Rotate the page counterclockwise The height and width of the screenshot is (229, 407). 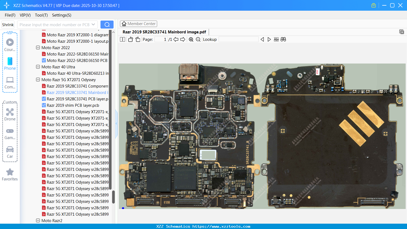pyautogui.click(x=130, y=39)
